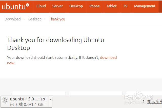Click the ubuntu-15.0….iso download item
This screenshot has height=108, width=162.
[x=27, y=99]
